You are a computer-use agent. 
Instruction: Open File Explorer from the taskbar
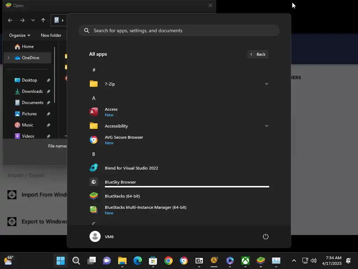(x=122, y=261)
